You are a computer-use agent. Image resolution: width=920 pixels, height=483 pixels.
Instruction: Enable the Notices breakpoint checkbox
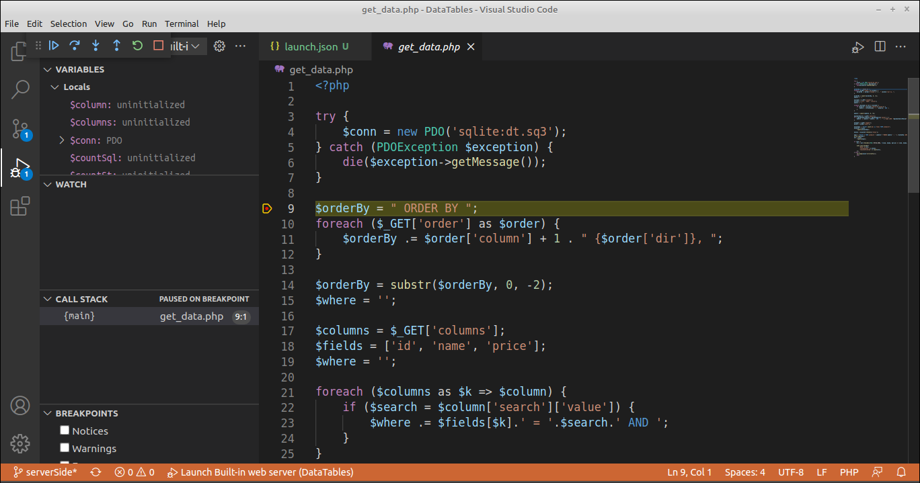[x=65, y=431]
